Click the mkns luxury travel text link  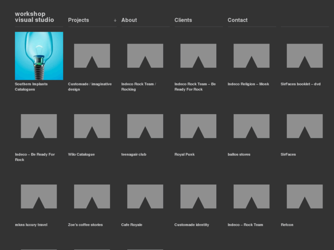(31, 225)
